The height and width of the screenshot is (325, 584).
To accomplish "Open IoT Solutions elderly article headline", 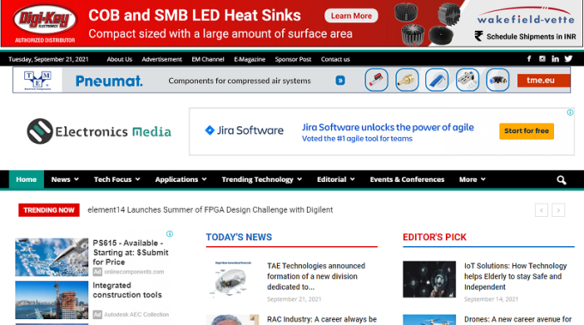I will tap(515, 276).
